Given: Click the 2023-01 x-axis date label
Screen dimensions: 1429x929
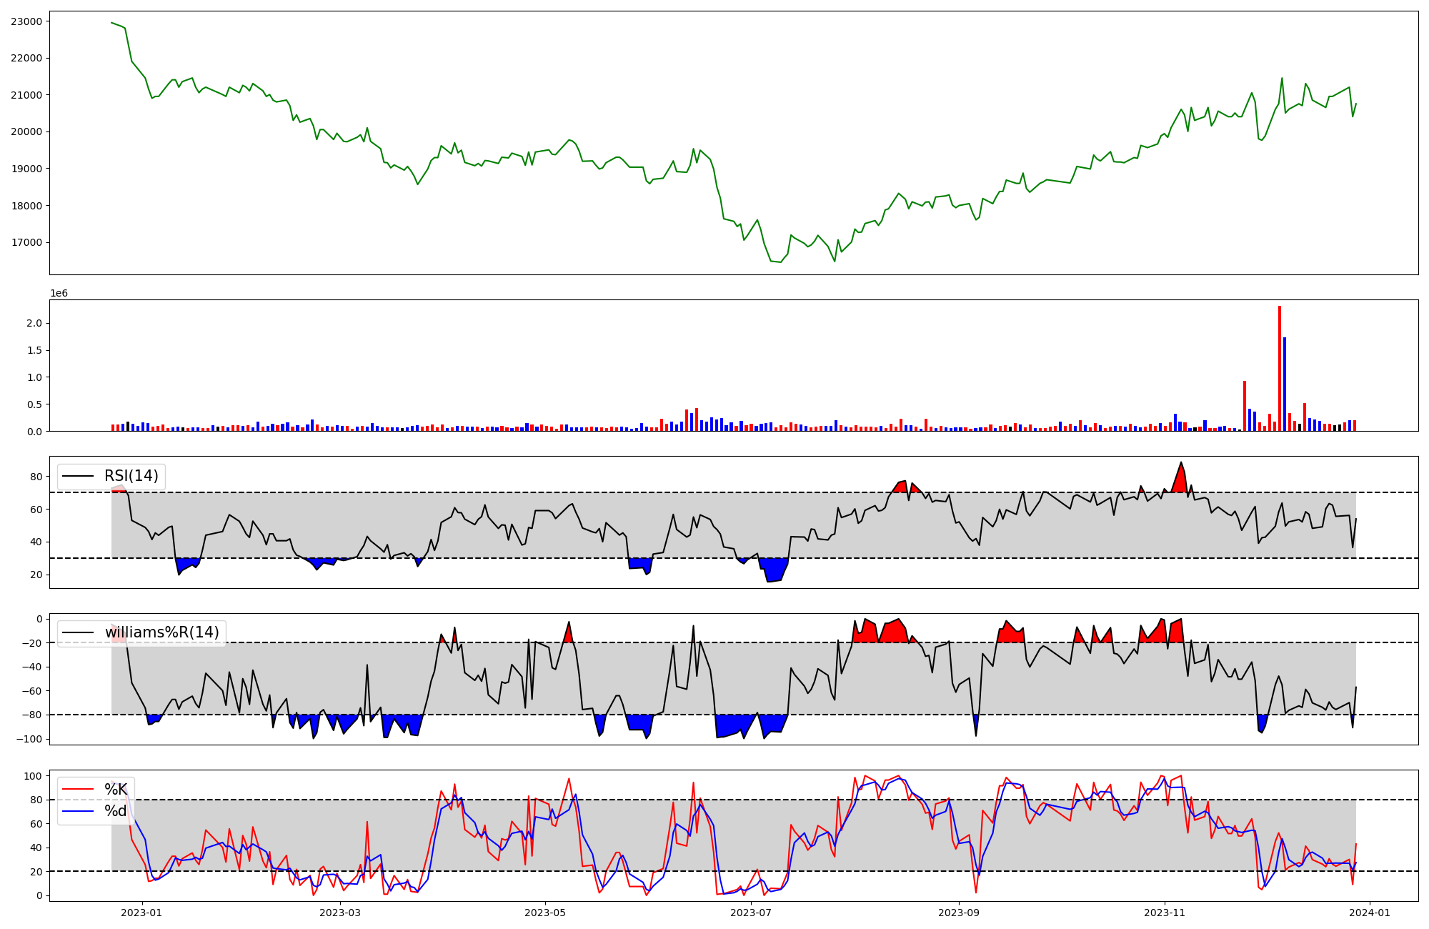Looking at the screenshot, I should pyautogui.click(x=141, y=913).
